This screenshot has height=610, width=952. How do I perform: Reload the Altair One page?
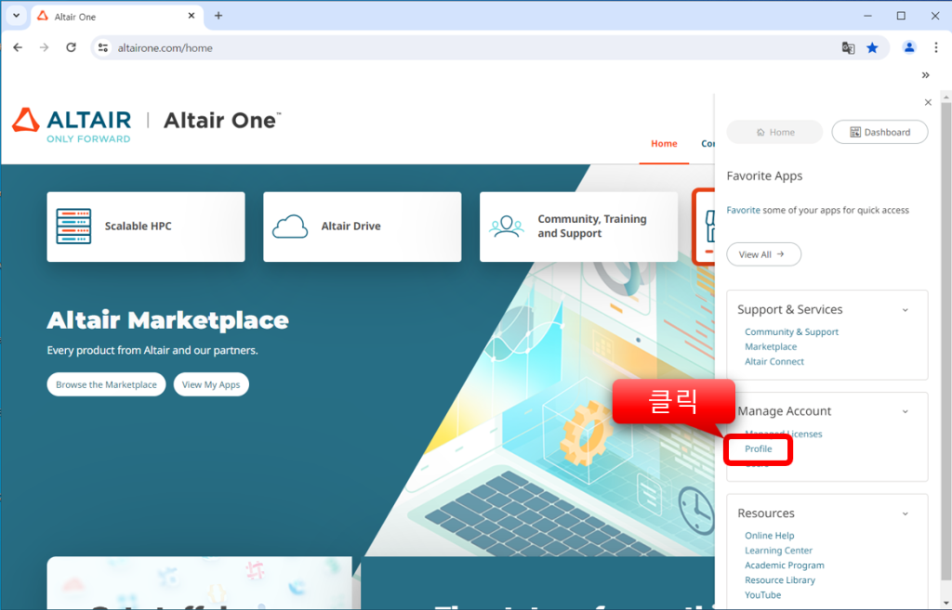click(x=71, y=47)
